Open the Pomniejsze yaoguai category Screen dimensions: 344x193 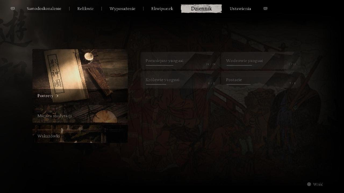181,61
